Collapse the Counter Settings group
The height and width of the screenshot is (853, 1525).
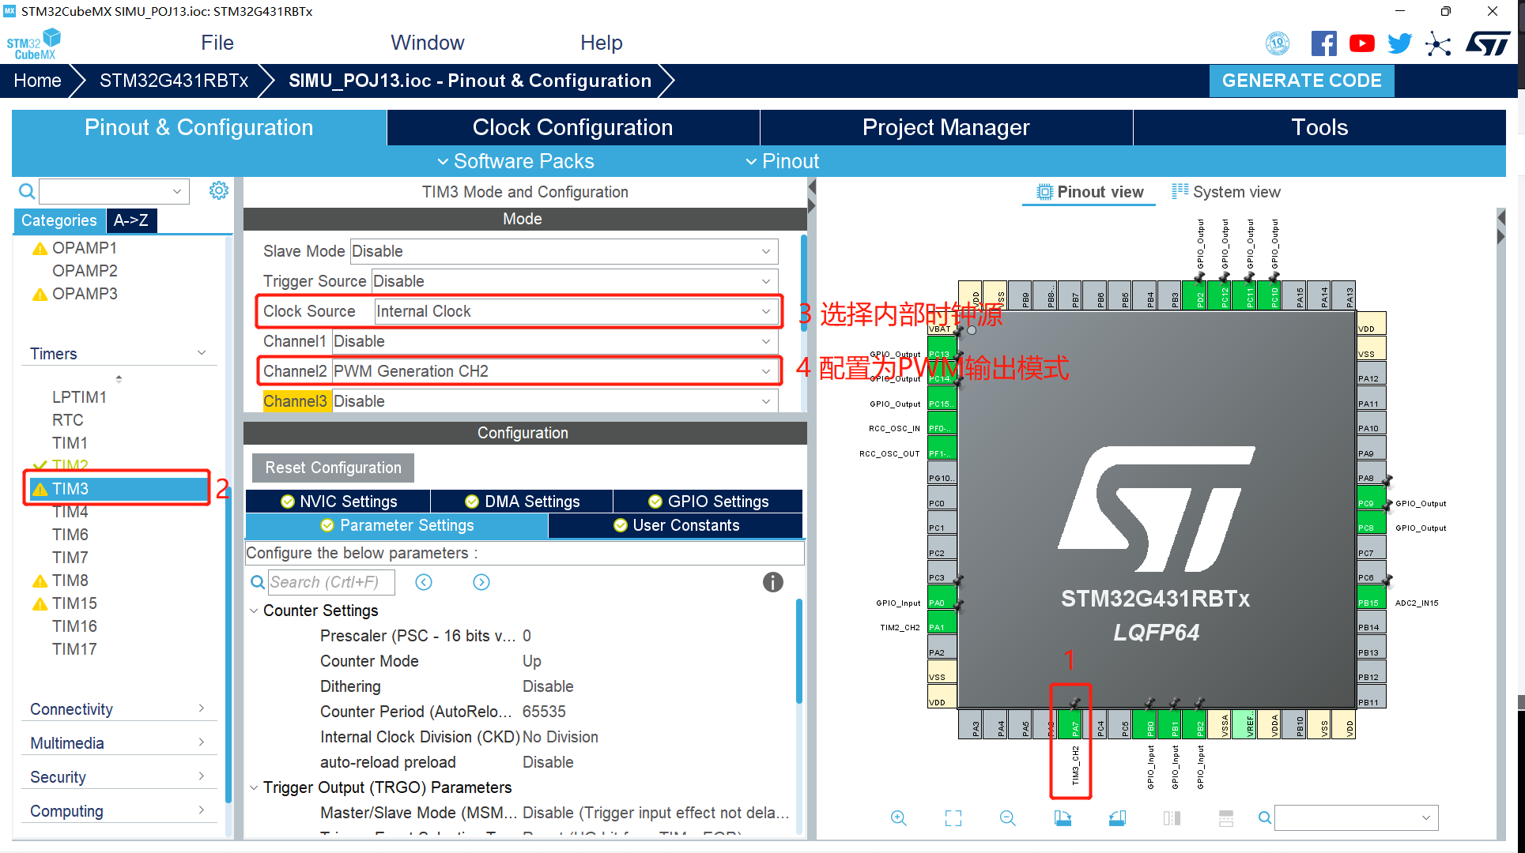pyautogui.click(x=255, y=611)
